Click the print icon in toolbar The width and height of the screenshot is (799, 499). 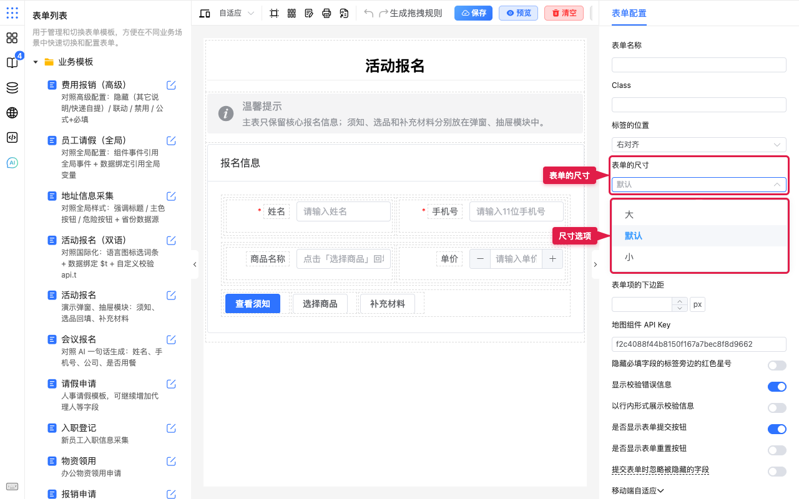click(x=326, y=13)
